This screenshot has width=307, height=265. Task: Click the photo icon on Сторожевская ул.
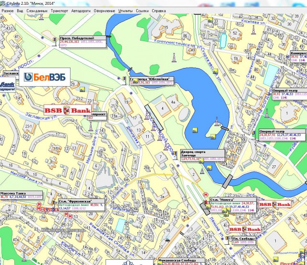215,71
